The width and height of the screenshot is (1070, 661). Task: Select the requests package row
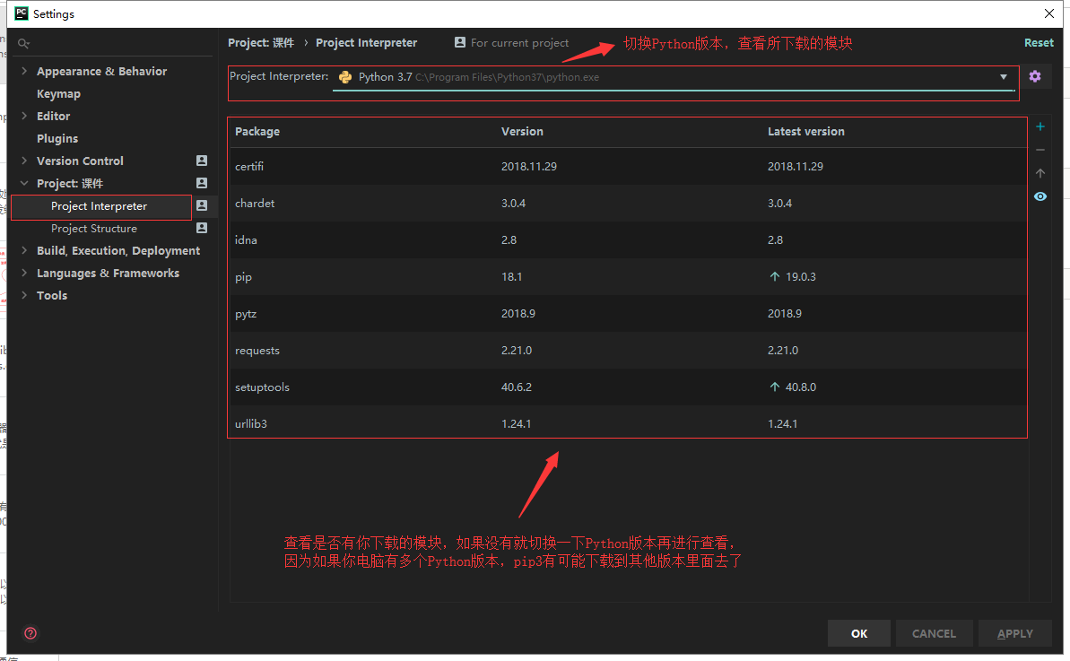(628, 351)
